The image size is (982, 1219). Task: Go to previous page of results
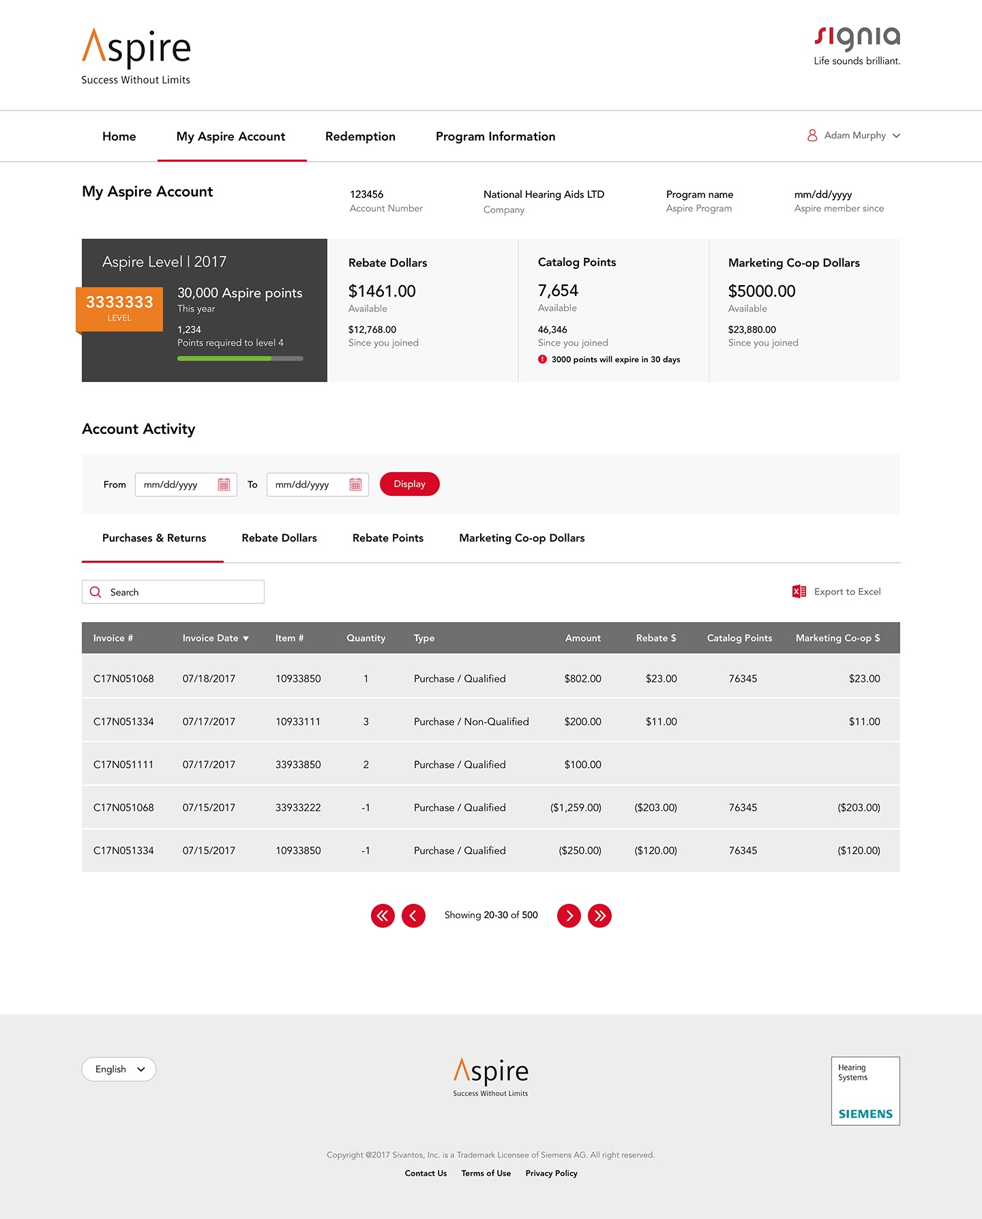tap(413, 915)
